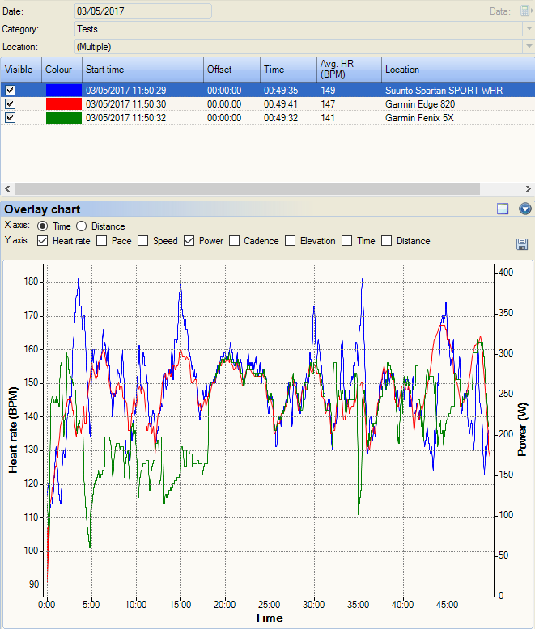The image size is (535, 629).
Task: Expand the Category dropdown showing Tests
Action: [528, 29]
